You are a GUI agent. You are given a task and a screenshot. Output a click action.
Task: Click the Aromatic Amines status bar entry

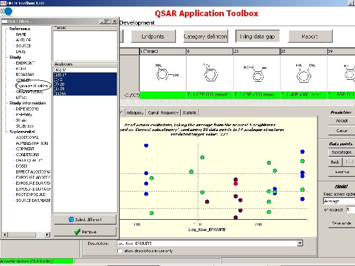[36, 261]
